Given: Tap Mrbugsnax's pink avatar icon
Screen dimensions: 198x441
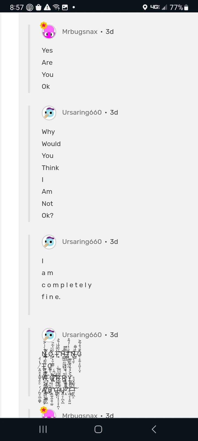Looking at the screenshot, I should (x=49, y=31).
